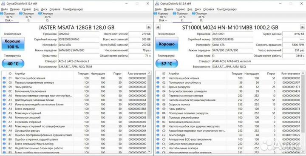Click scroll up arrow of left attribute list
The height and width of the screenshot is (156, 306).
point(150,73)
